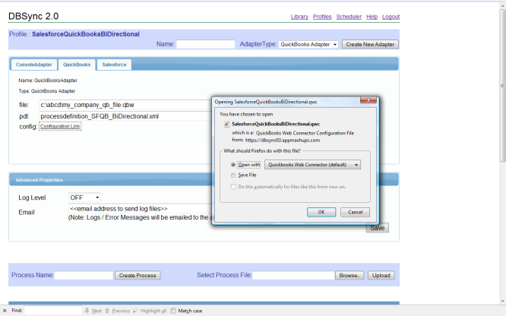The width and height of the screenshot is (506, 316).
Task: Select the Open with radio button
Action: [232, 164]
